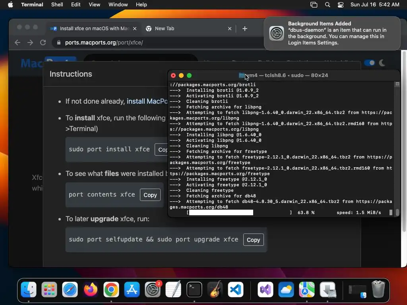Viewport: 407px width, 305px height.
Task: Open the Help menu
Action: pos(141,4)
